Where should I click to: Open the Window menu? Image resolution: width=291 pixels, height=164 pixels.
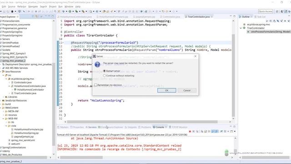coord(69,6)
